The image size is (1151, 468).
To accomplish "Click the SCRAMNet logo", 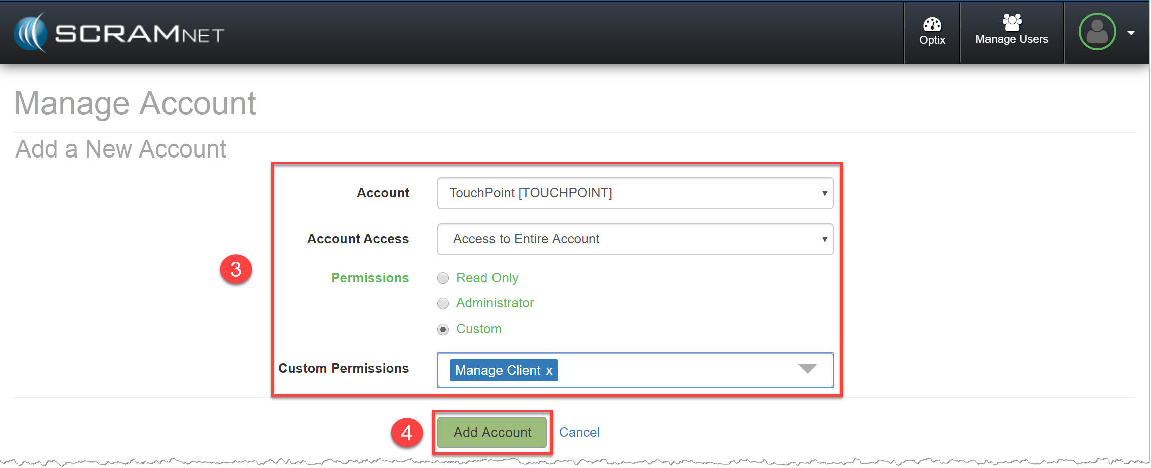I will click(119, 33).
